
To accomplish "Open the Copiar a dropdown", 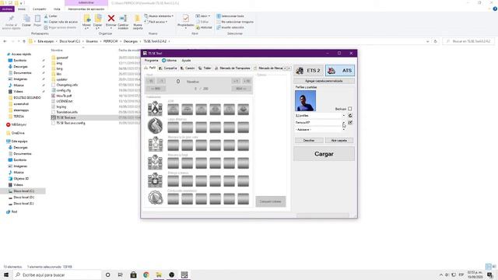I will click(x=97, y=22).
